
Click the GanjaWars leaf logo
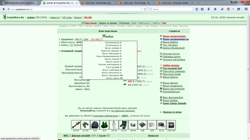pyautogui.click(x=5, y=17)
